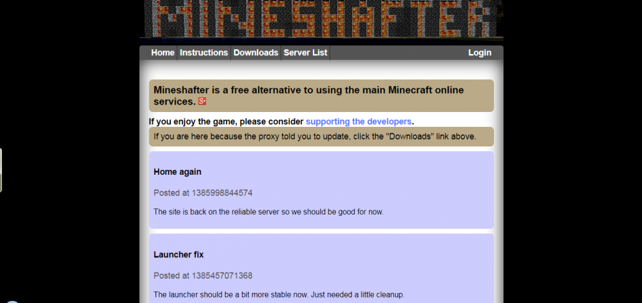The image size is (642, 303).
Task: Go to the Downloads page
Action: tap(256, 53)
